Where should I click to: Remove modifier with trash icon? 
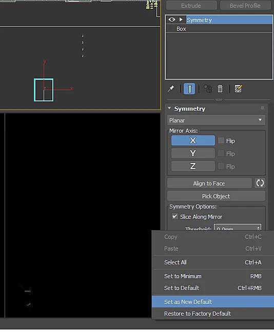tap(220, 89)
